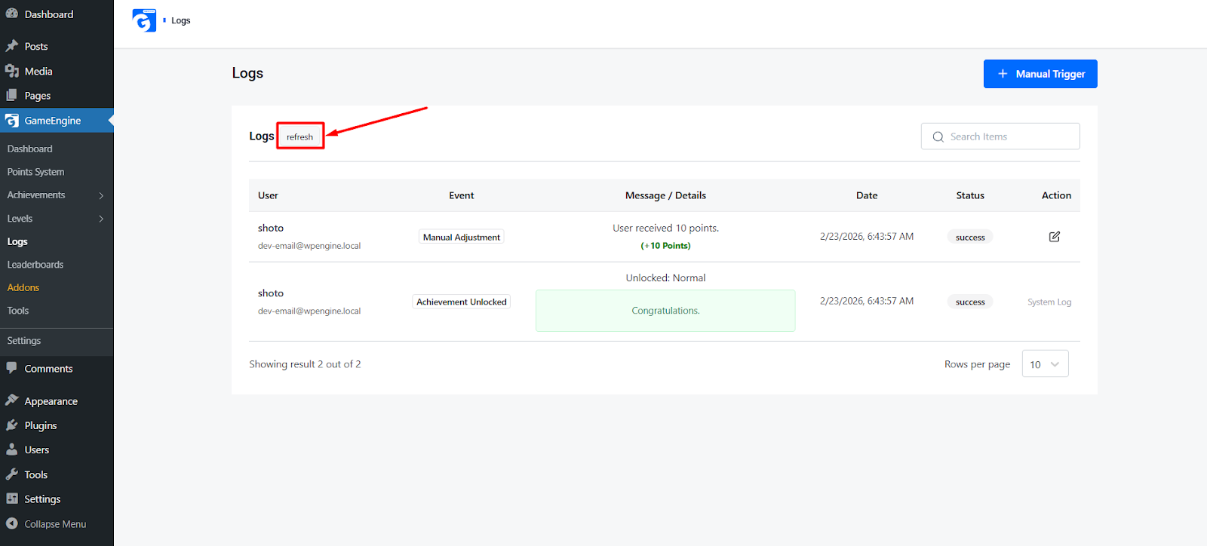Click the Date column header
This screenshot has width=1207, height=546.
867,195
